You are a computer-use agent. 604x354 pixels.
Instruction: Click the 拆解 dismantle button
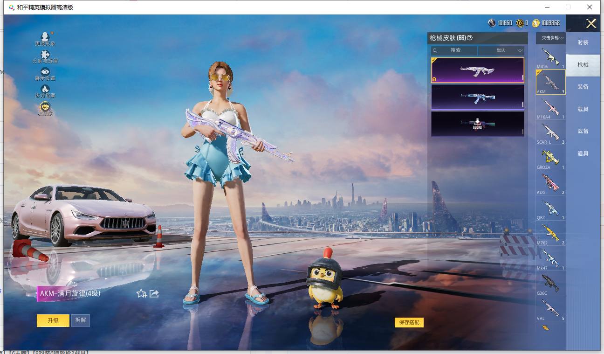pos(81,320)
